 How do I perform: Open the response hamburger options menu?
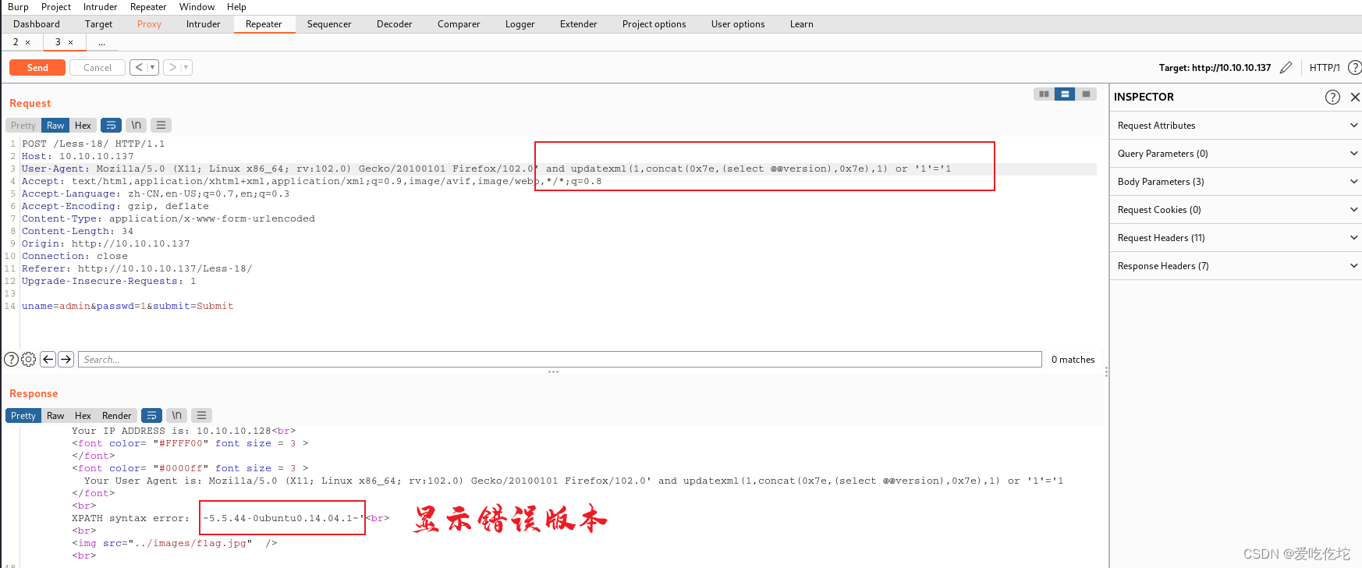coord(201,416)
